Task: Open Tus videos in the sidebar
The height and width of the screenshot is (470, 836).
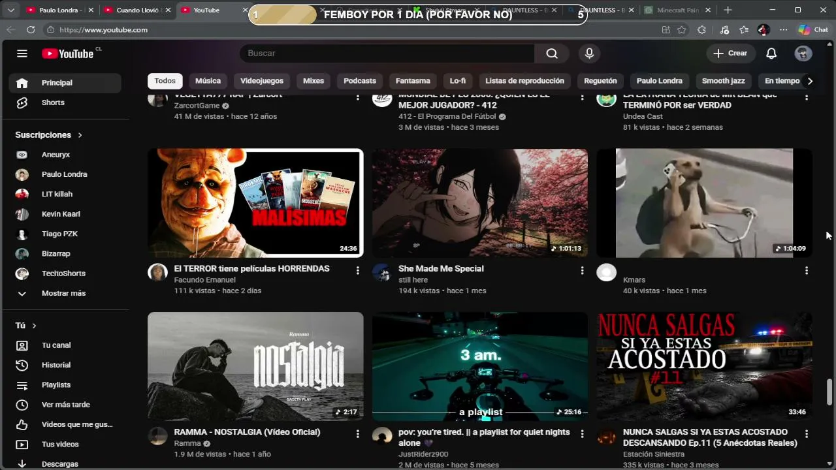Action: (65, 444)
